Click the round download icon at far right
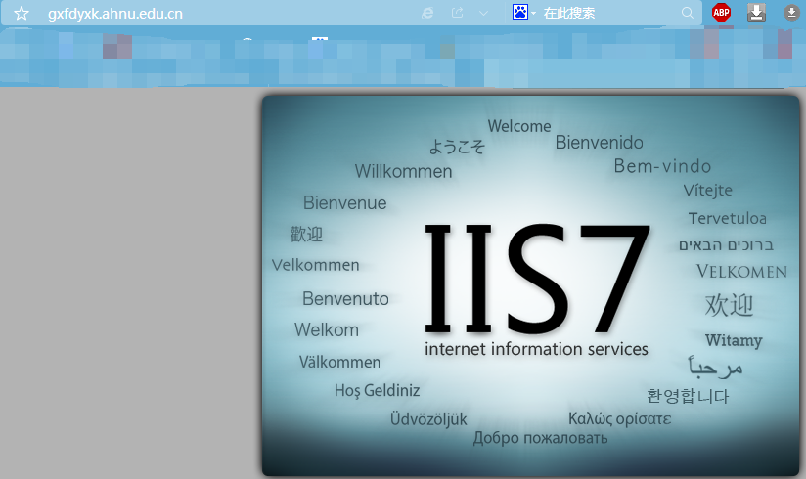The height and width of the screenshot is (479, 806). coord(790,13)
